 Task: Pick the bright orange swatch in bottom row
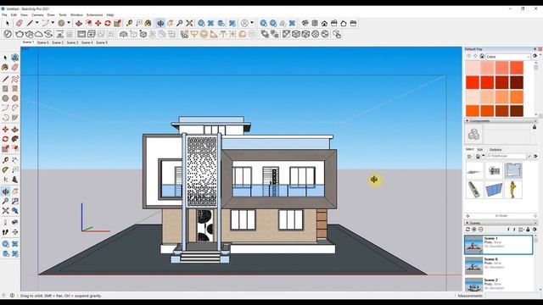473,111
